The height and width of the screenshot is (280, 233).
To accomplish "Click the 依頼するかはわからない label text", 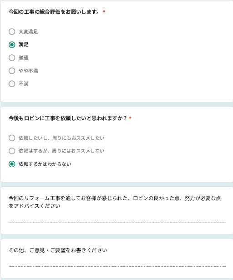I will click(45, 164).
